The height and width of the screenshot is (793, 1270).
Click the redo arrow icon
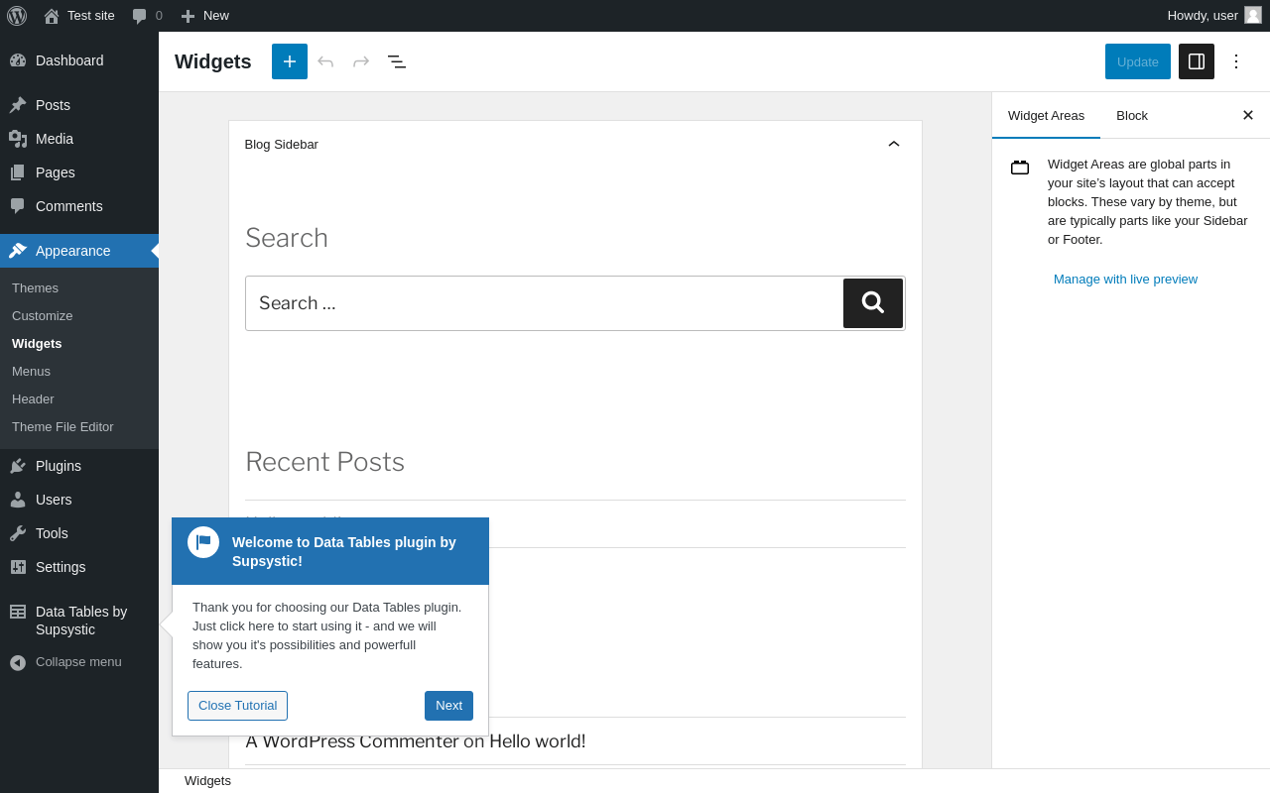pos(361,61)
